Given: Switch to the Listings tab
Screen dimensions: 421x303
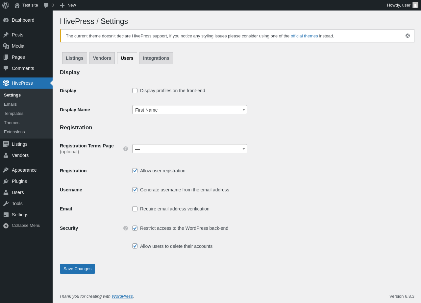Looking at the screenshot, I should pos(75,58).
